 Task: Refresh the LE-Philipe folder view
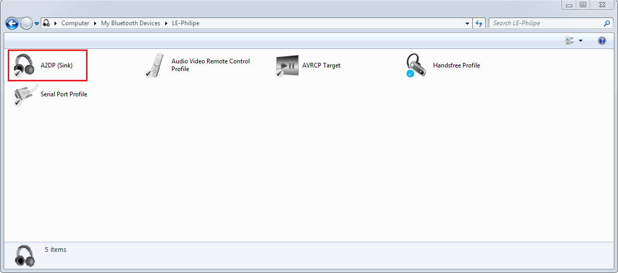coord(479,23)
